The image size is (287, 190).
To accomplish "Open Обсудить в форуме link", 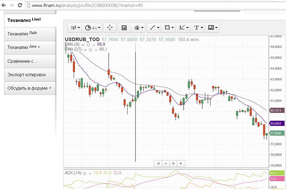I will [x=28, y=88].
